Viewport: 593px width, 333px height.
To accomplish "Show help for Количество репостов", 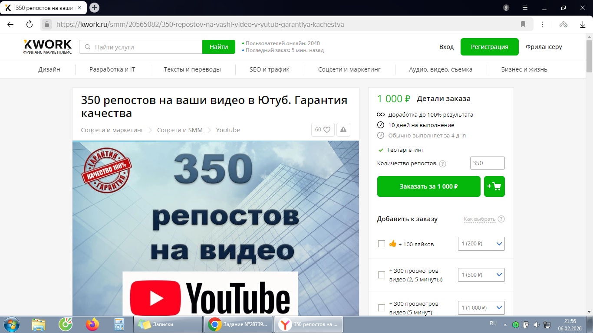I will point(442,164).
